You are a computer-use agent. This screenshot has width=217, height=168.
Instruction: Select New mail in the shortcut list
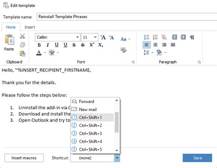pyautogui.click(x=92, y=109)
